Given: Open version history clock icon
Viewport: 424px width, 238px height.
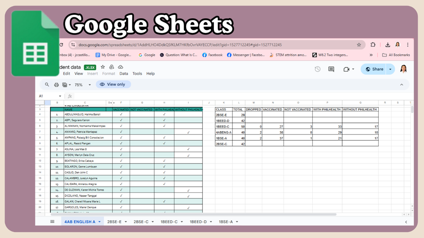Looking at the screenshot, I should coord(317,69).
